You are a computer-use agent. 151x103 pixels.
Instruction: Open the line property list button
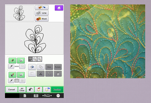point(22,66)
